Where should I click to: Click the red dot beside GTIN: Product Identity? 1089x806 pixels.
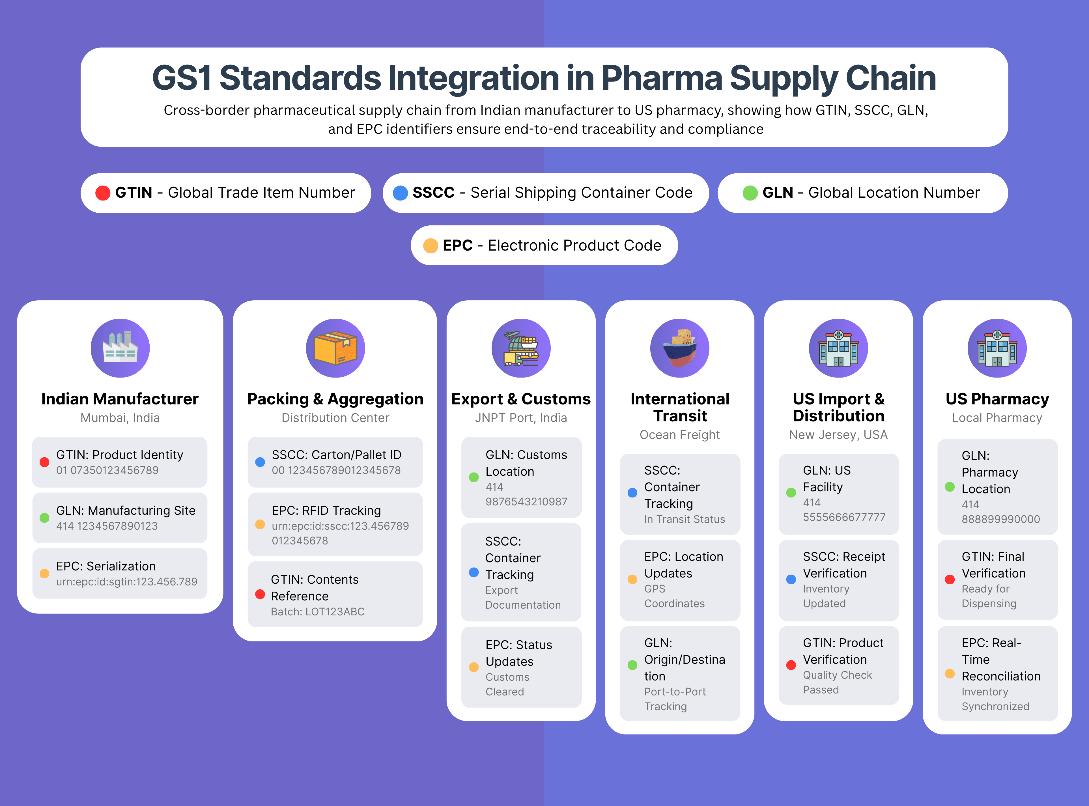point(44,462)
